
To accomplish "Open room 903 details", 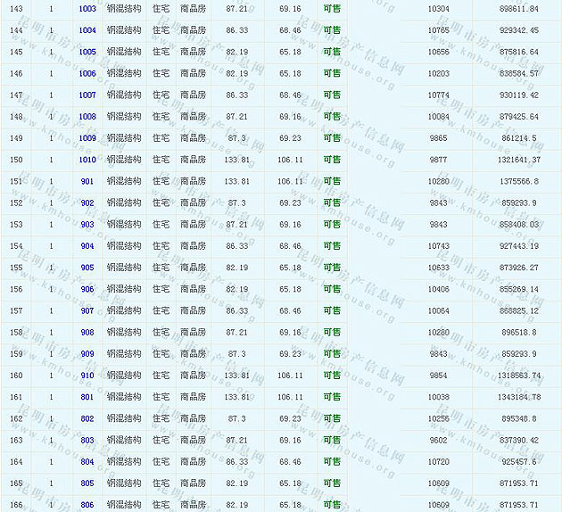I will point(87,225).
